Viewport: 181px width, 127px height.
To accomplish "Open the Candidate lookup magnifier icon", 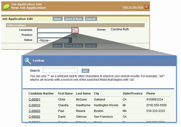I will click(x=75, y=30).
